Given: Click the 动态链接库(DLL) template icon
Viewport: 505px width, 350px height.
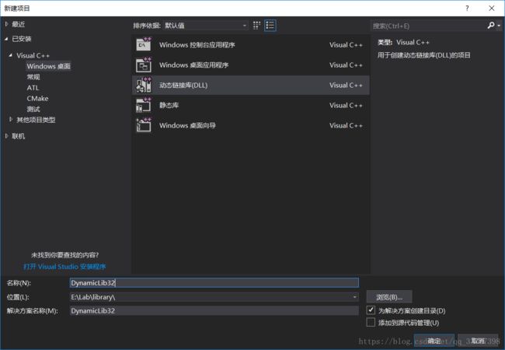Looking at the screenshot, I should (144, 85).
